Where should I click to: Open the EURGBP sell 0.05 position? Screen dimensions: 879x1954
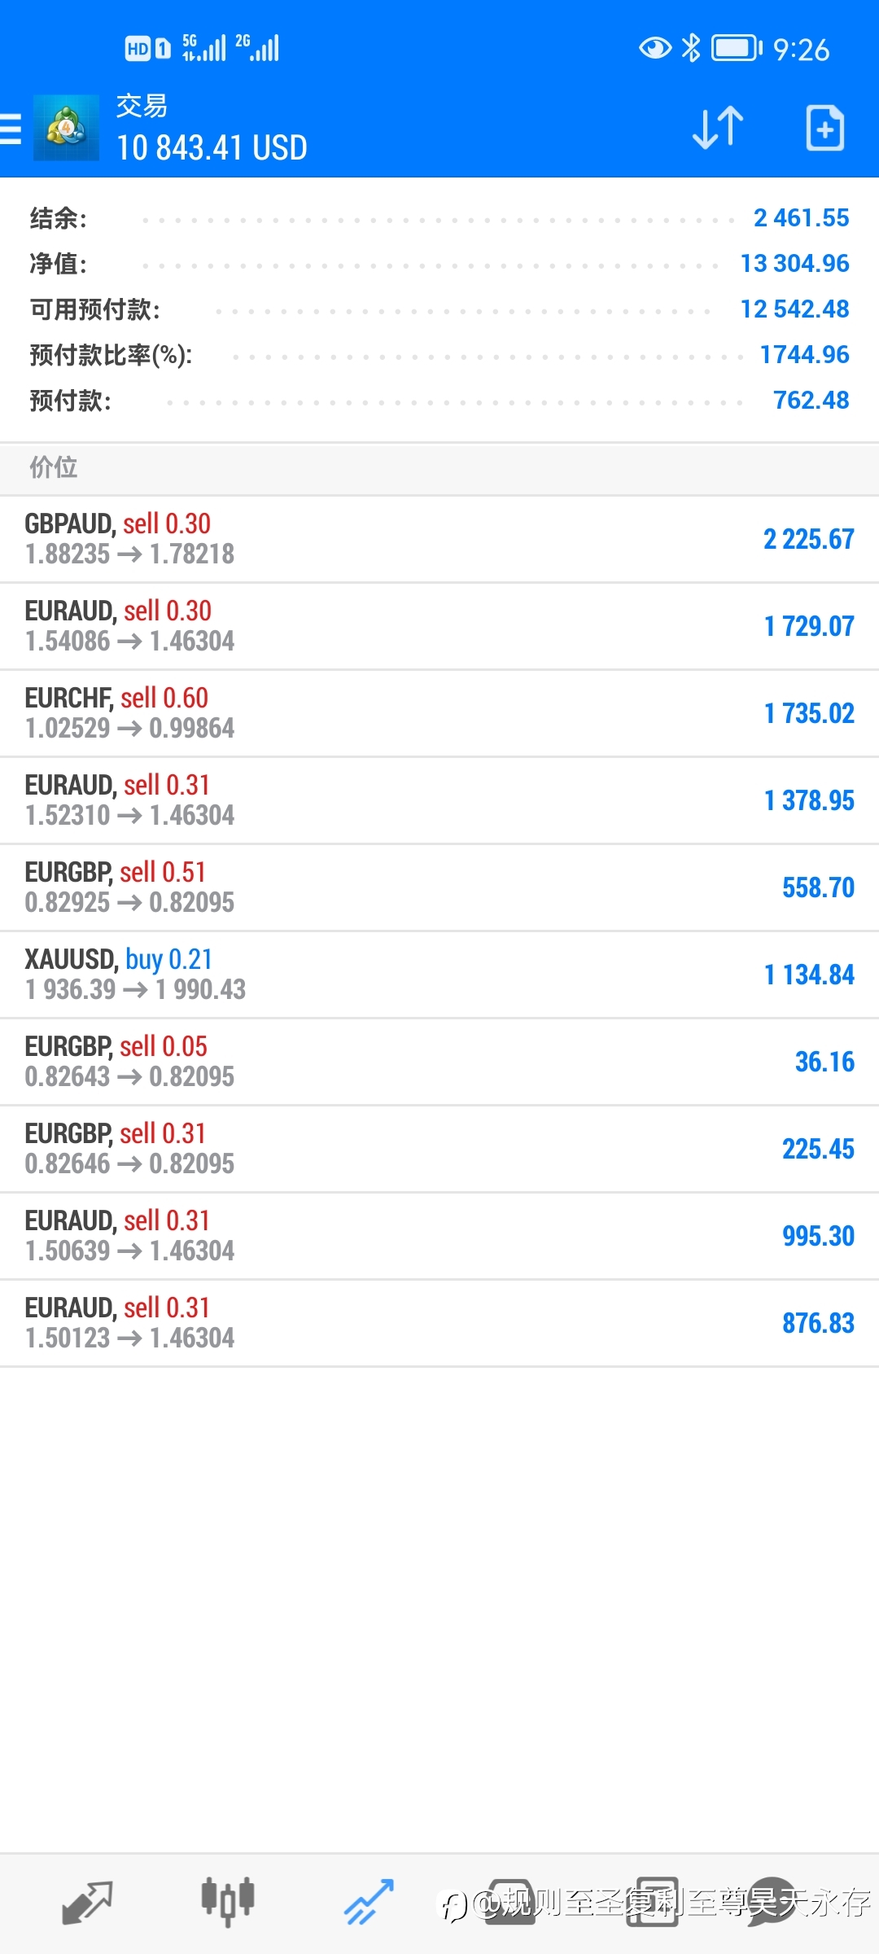tap(439, 1062)
